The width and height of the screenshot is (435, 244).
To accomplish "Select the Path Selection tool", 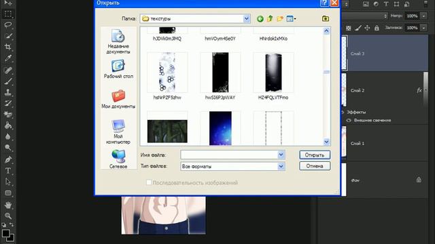I will 8,182.
